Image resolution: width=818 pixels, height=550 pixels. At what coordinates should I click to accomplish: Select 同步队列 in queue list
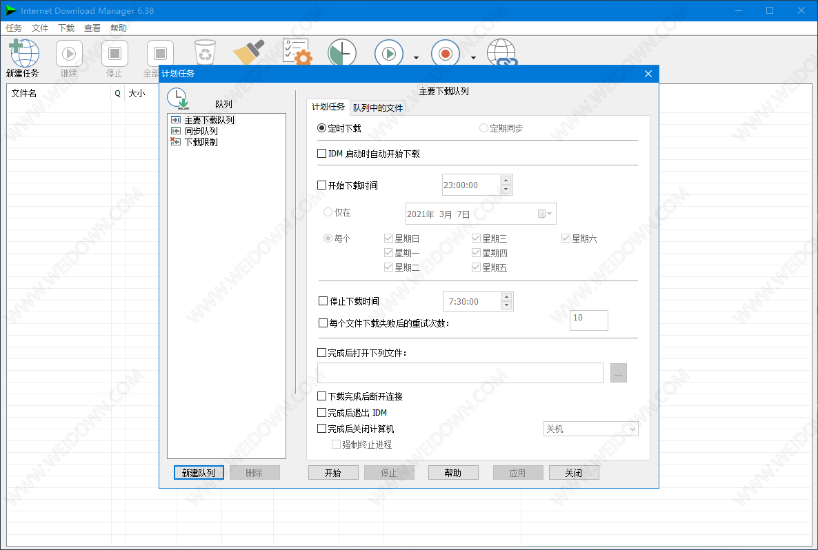pos(201,131)
